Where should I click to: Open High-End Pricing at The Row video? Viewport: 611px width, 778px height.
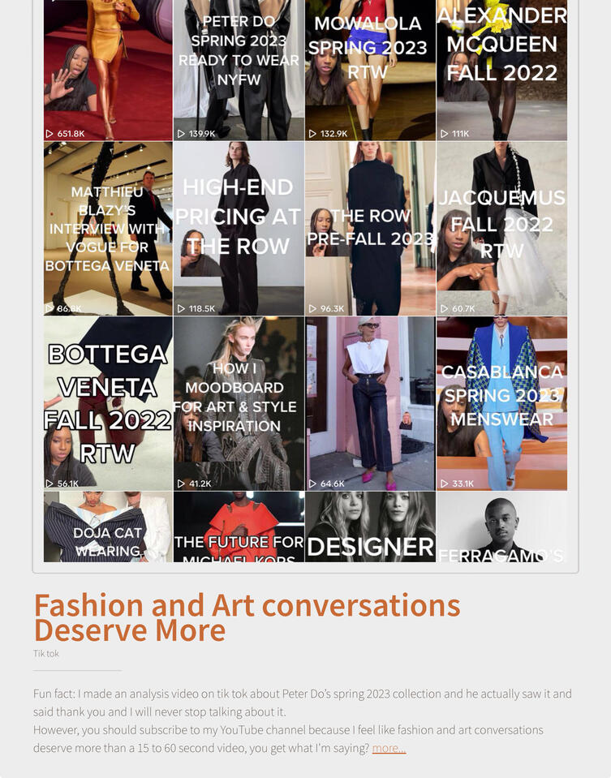pyautogui.click(x=239, y=229)
